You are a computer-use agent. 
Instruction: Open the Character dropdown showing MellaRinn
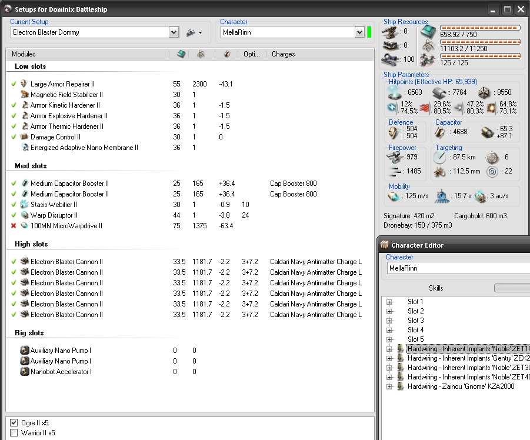point(359,32)
